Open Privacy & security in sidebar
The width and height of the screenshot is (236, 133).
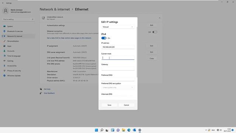(18, 71)
